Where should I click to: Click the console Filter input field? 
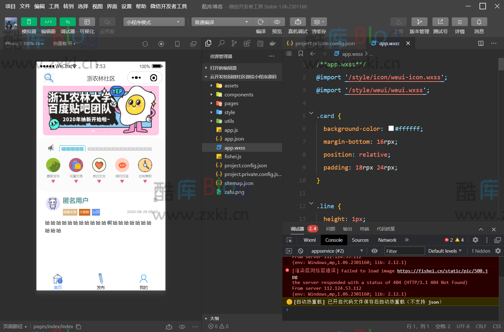[404, 251]
